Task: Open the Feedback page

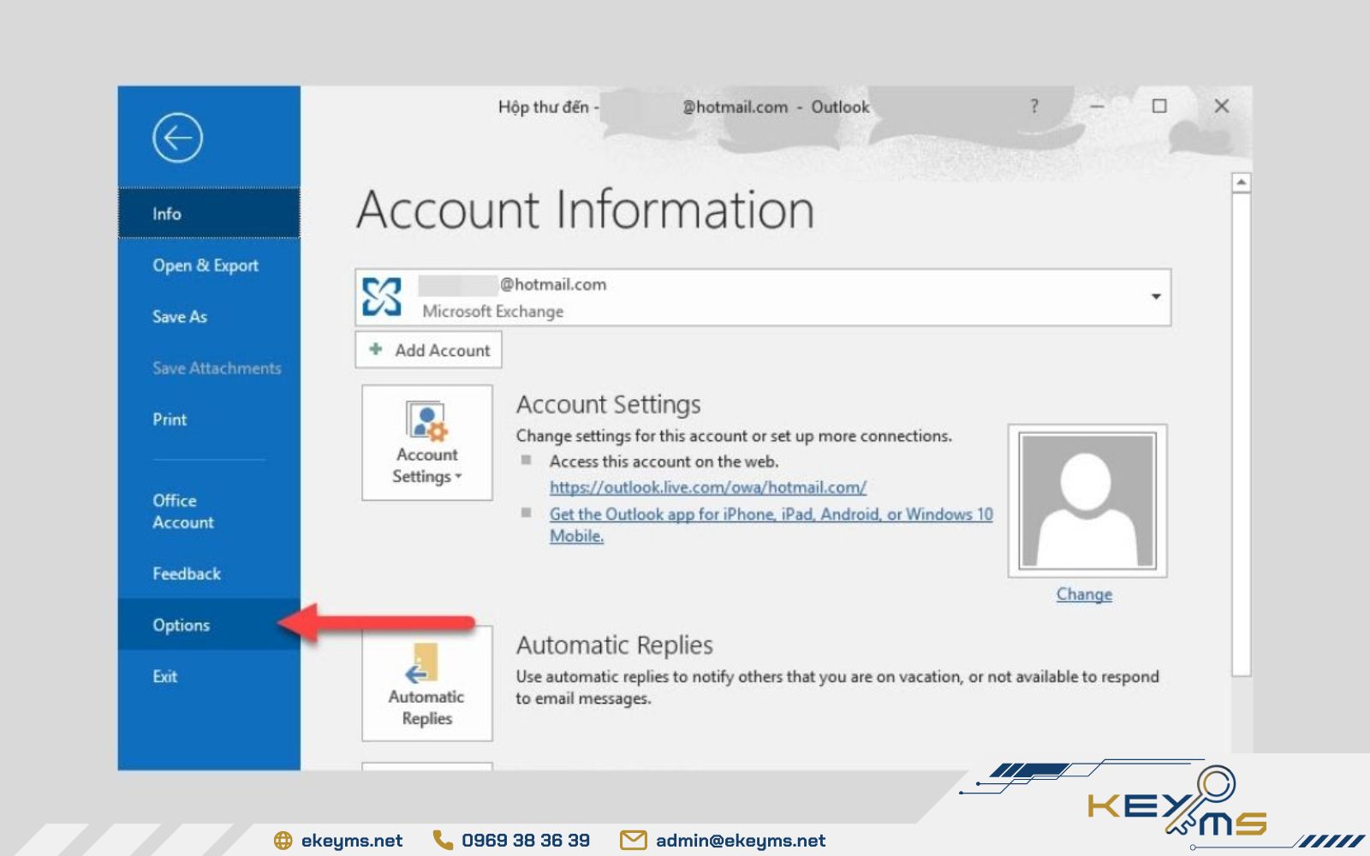Action: coord(209,574)
